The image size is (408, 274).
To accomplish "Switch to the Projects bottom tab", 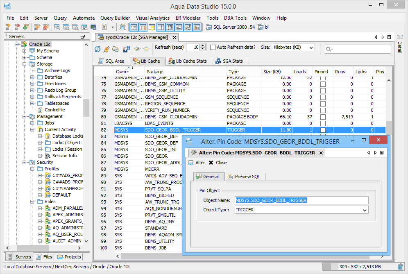I will (69, 257).
